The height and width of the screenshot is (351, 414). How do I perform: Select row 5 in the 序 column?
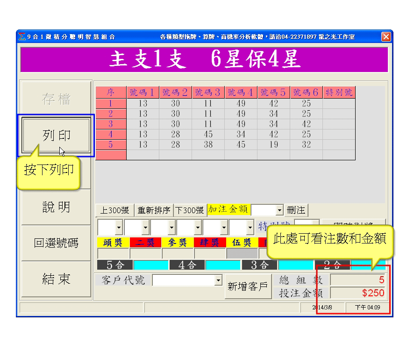pyautogui.click(x=111, y=145)
